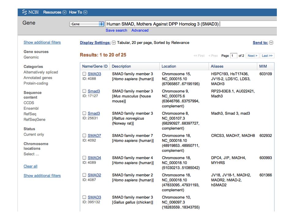Check the box for Smad3 ID 25631
This screenshot has height=220, width=294.
coord(85,113)
